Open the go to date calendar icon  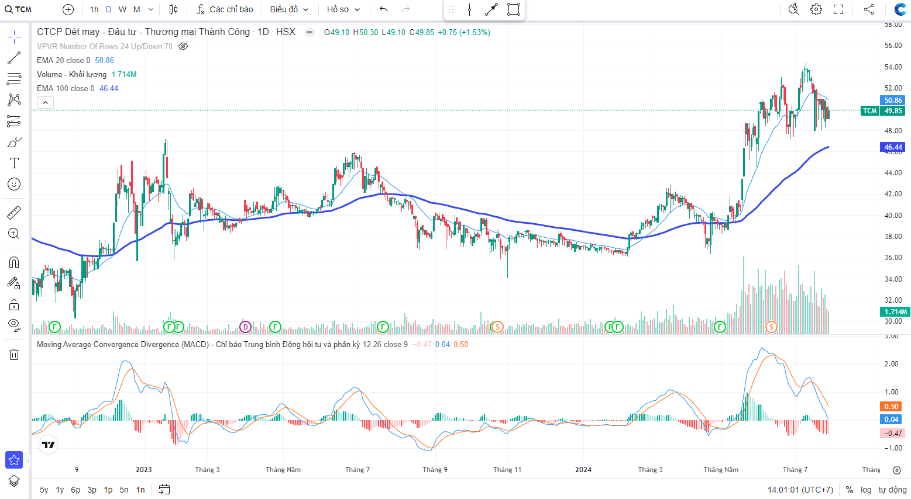click(x=164, y=490)
